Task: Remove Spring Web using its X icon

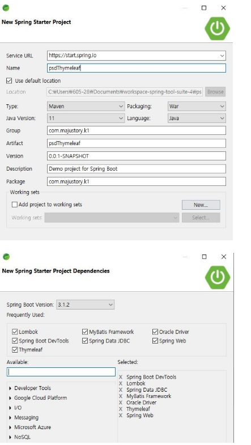Action: 121,416
